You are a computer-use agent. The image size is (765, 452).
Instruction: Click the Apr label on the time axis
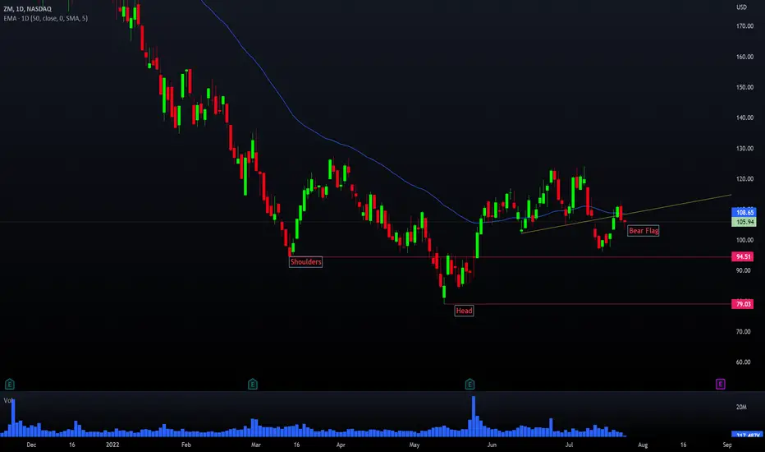pos(341,445)
